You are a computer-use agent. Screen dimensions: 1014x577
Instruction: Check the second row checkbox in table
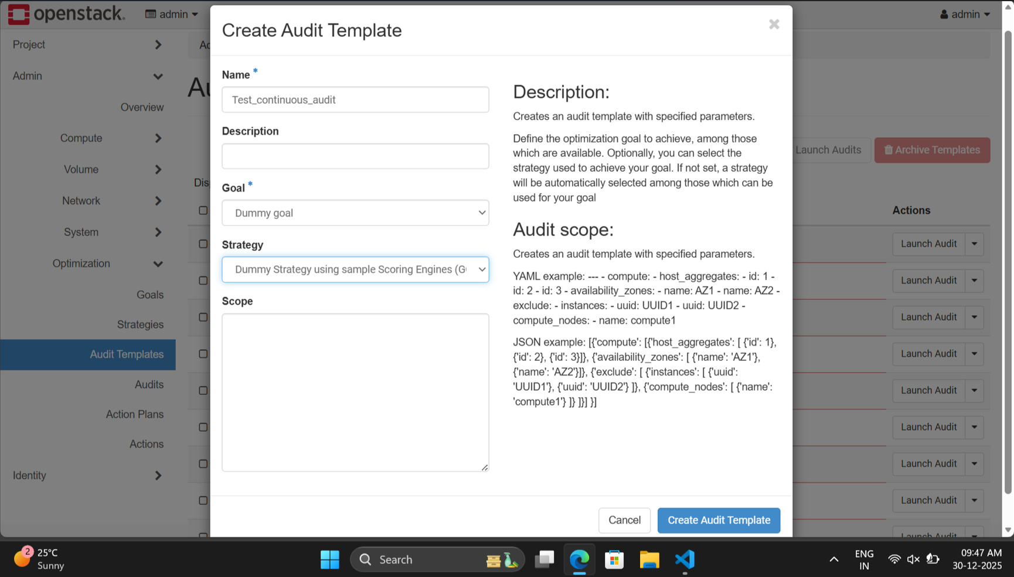pyautogui.click(x=203, y=281)
